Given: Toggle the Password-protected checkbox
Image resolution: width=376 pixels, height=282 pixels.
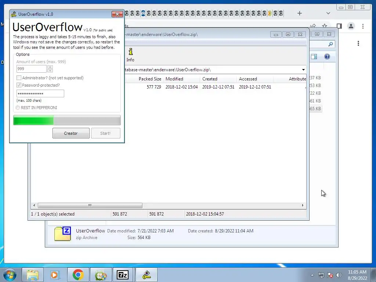Looking at the screenshot, I should 19,85.
